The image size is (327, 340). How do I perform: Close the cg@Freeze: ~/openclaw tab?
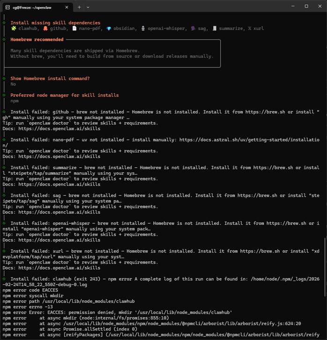66,7
